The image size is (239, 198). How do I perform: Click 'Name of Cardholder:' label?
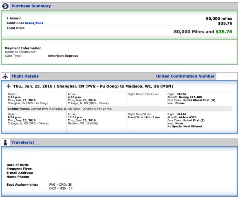[21, 52]
